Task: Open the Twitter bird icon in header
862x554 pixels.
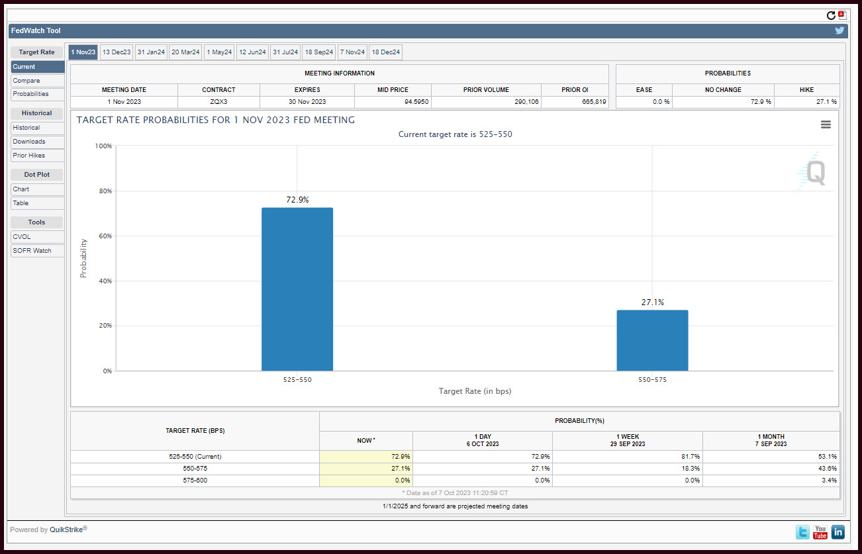Action: pos(839,30)
